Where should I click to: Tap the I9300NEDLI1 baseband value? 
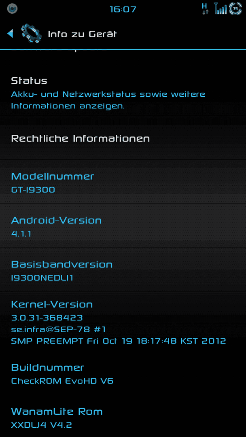point(42,278)
